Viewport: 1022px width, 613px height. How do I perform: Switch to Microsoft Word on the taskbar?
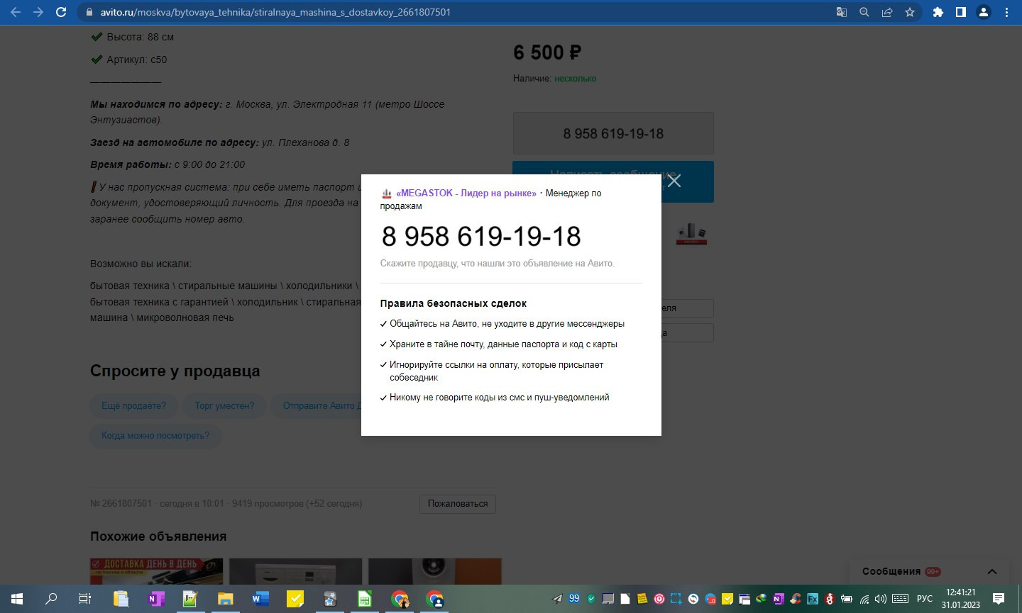[x=260, y=599]
